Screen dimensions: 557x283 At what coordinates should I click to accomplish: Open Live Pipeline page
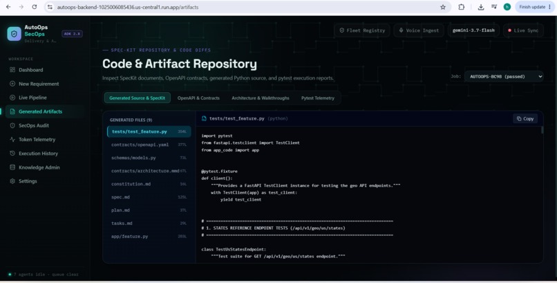pos(45,98)
